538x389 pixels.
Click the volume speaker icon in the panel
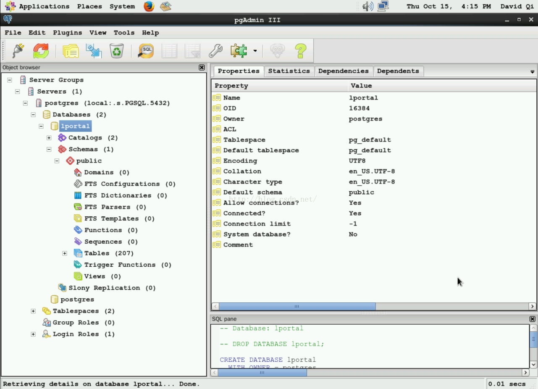[368, 6]
